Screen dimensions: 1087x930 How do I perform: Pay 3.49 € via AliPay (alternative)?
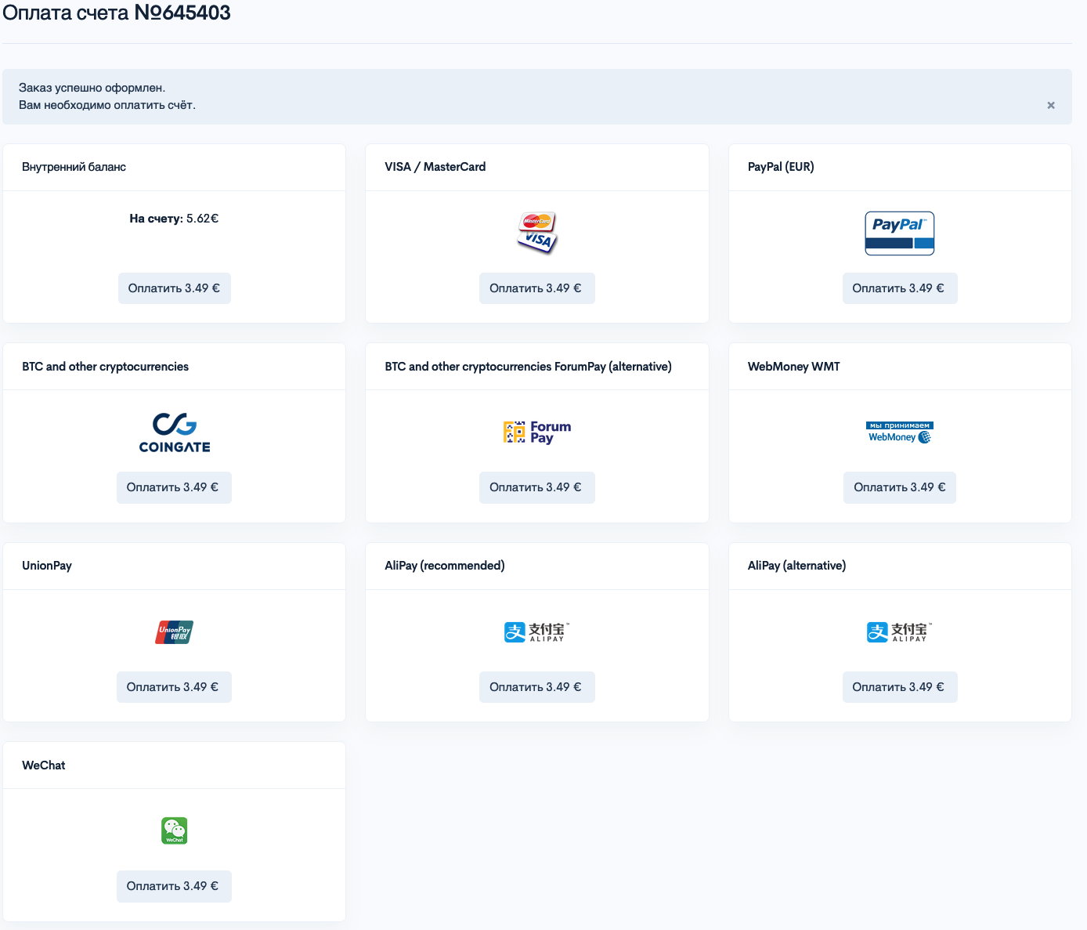click(899, 687)
